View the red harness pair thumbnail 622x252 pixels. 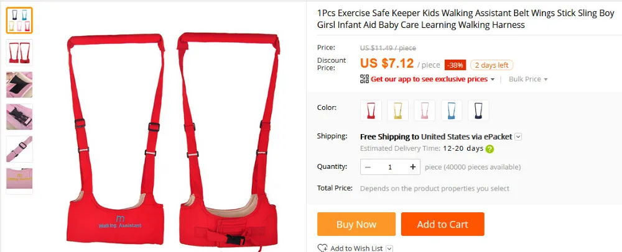coord(19,53)
